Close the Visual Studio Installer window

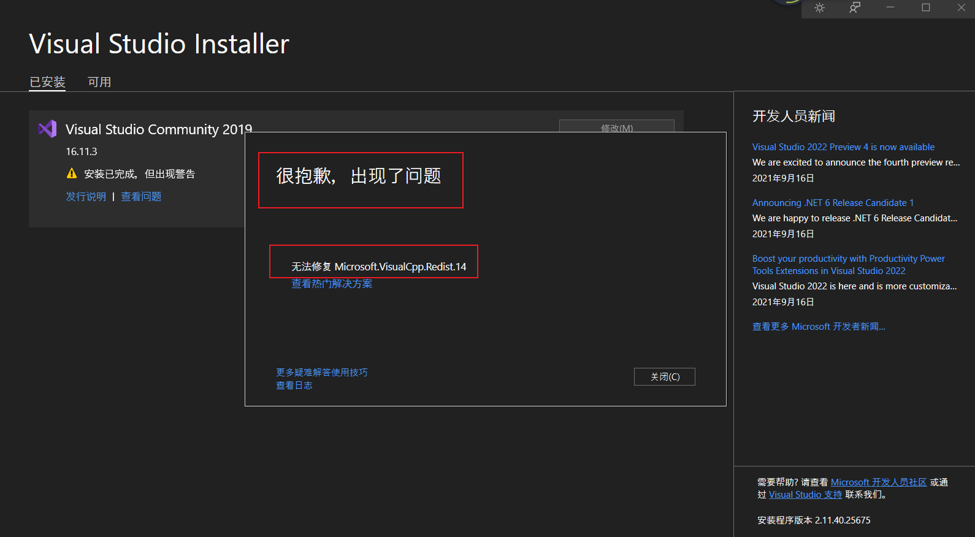[961, 7]
